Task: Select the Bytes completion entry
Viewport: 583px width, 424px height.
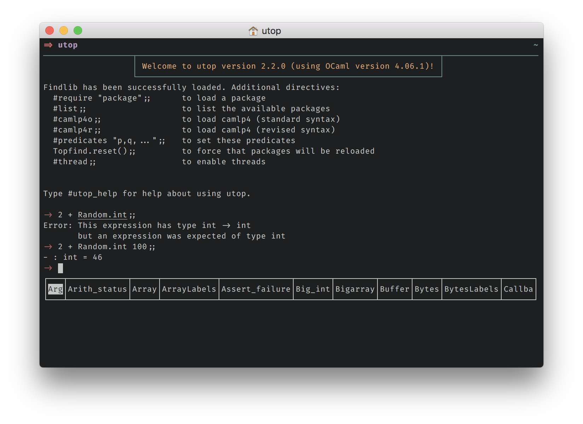Action: [x=427, y=289]
